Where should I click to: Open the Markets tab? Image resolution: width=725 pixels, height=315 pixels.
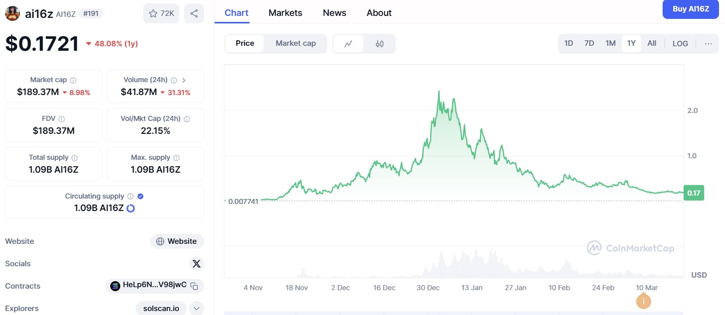pos(285,13)
